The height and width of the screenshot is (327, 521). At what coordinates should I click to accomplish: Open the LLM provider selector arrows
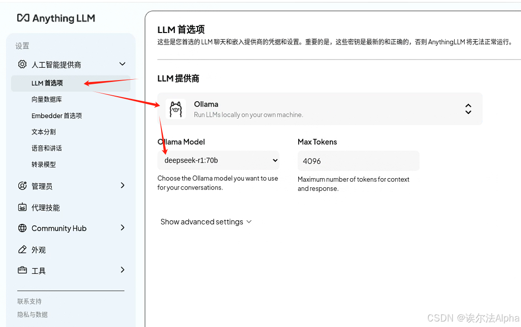(468, 109)
